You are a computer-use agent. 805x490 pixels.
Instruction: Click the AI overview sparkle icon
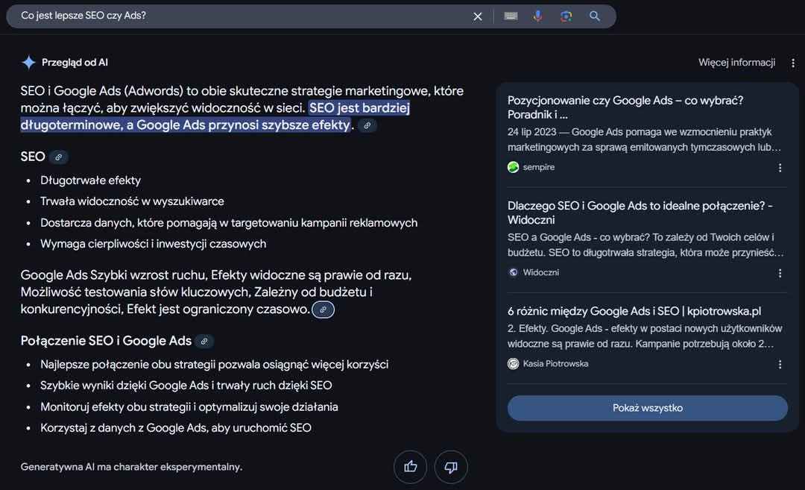tap(29, 63)
